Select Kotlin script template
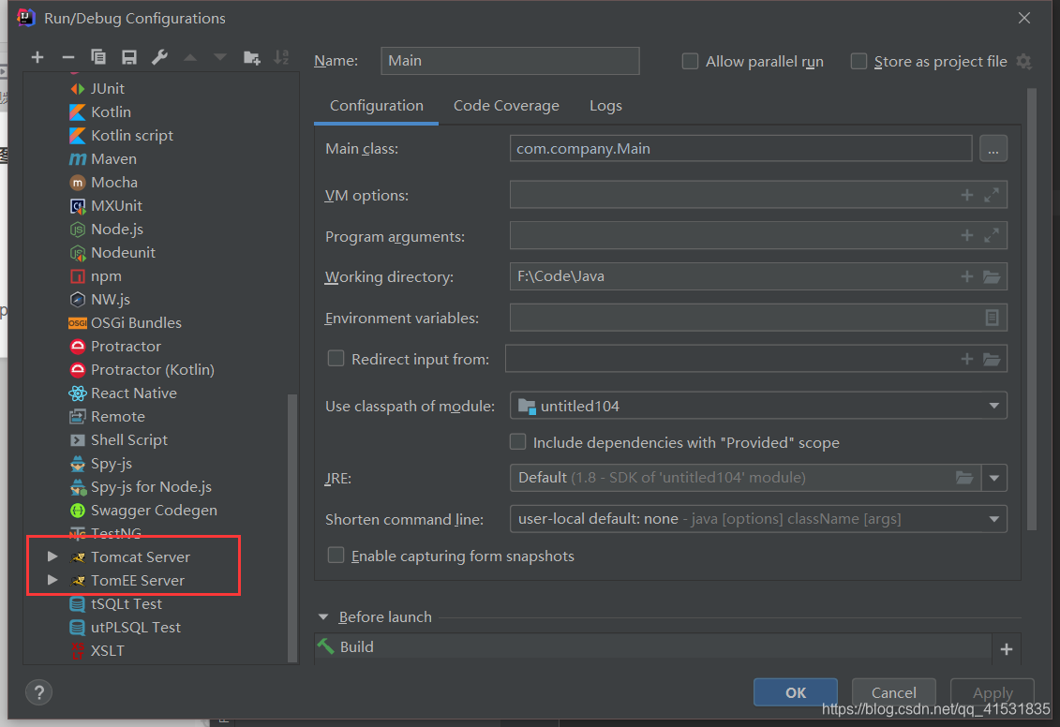 (x=121, y=135)
